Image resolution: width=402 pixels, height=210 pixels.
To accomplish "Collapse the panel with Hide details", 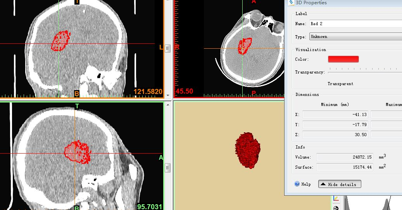I will 340,184.
